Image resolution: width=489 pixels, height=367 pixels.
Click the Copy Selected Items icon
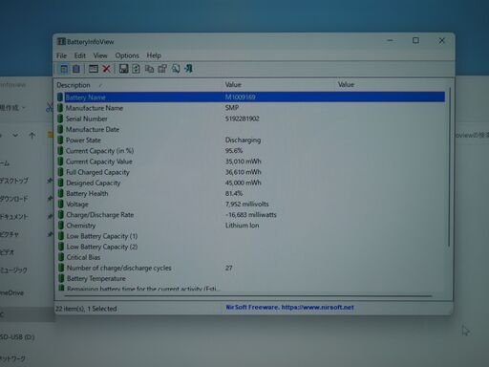[x=149, y=69]
